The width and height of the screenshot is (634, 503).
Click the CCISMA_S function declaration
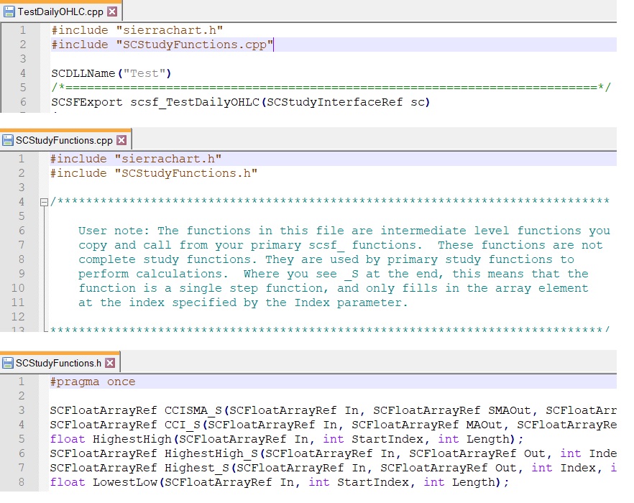[334, 410]
